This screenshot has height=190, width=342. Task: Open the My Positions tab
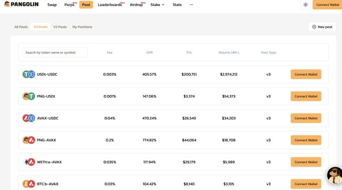tap(82, 27)
